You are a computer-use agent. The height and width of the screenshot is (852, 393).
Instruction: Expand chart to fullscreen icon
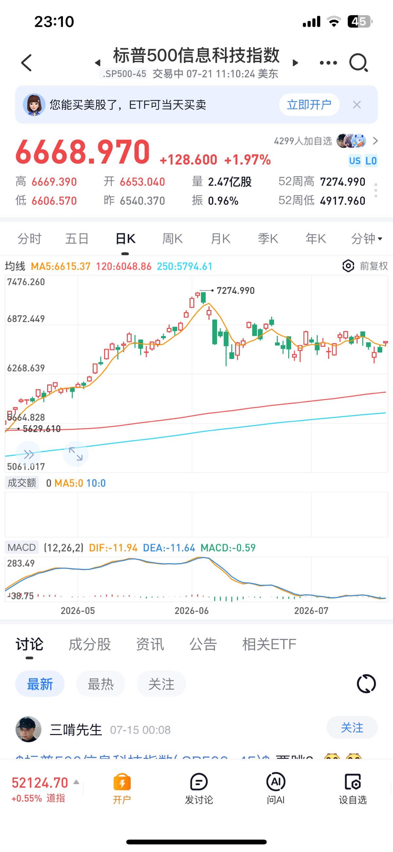[x=76, y=454]
